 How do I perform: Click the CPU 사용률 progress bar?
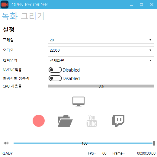pyautogui.click(x=101, y=86)
